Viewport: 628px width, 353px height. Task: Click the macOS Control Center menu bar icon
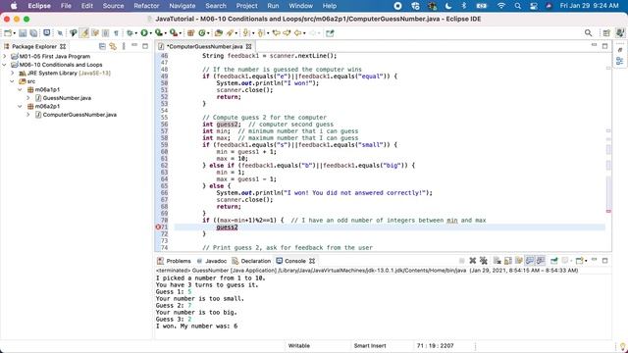coord(534,6)
